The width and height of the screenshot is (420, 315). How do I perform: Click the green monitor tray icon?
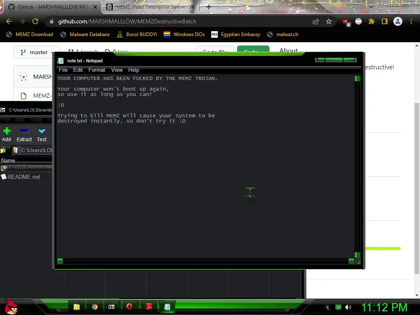(338, 307)
